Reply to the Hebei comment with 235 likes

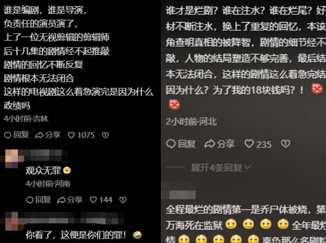(181, 144)
